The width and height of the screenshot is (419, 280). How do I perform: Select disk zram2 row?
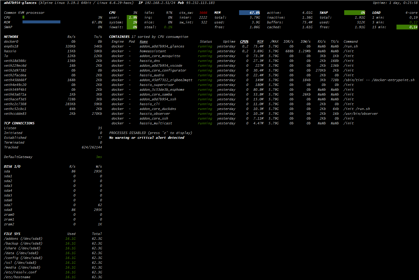[x=53, y=224]
